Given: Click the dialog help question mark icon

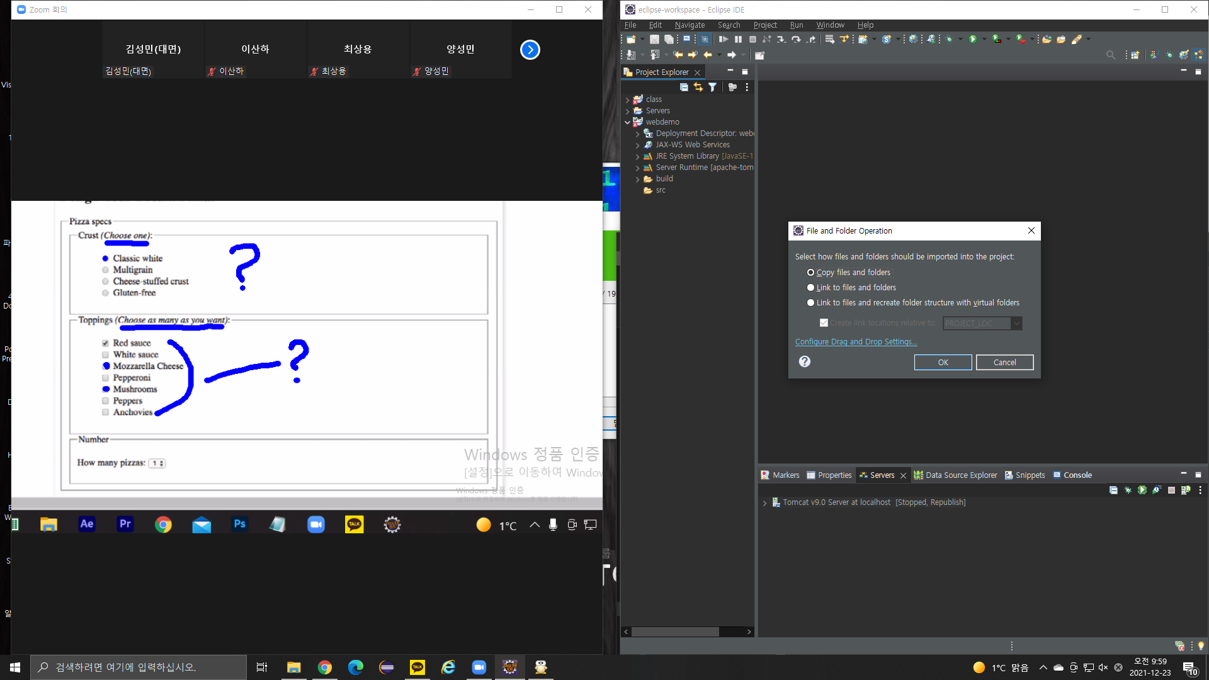Looking at the screenshot, I should coord(804,361).
